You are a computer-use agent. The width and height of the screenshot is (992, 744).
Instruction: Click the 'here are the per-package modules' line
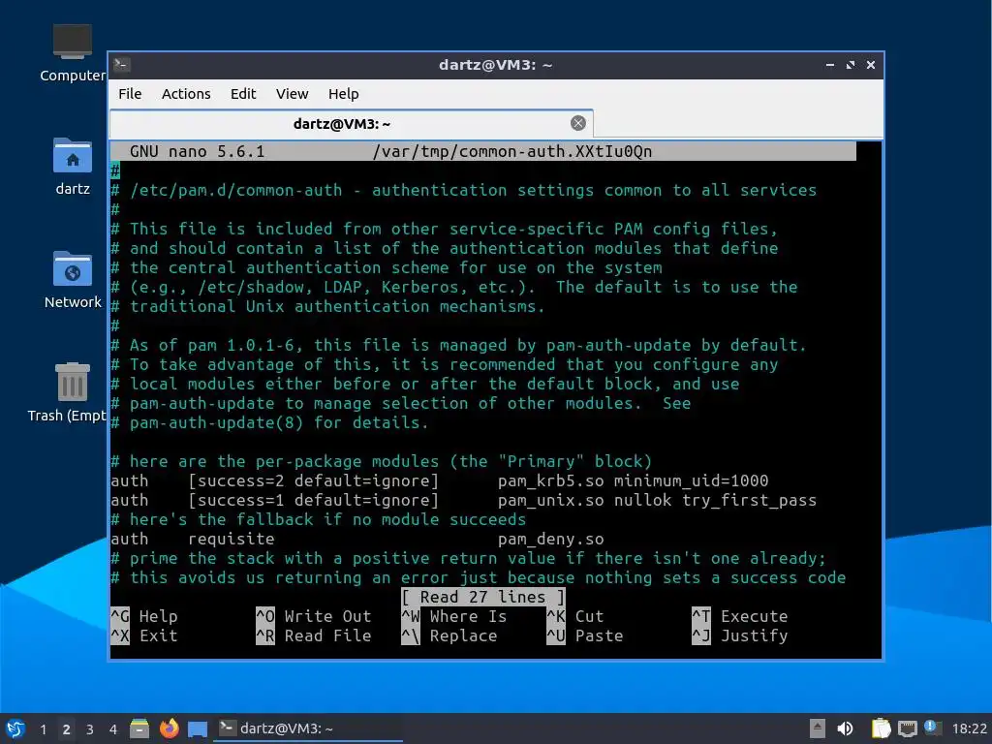click(x=382, y=462)
